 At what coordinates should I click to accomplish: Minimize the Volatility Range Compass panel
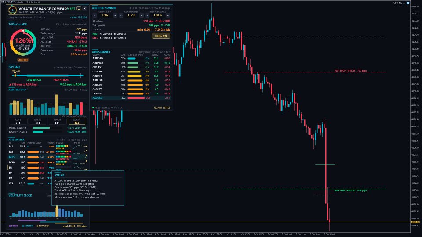[x=79, y=9]
